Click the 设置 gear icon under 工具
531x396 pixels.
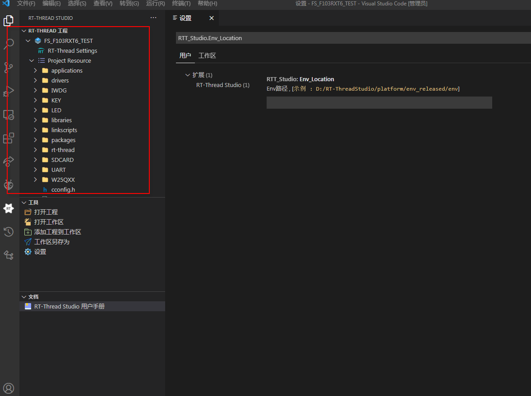coord(28,251)
